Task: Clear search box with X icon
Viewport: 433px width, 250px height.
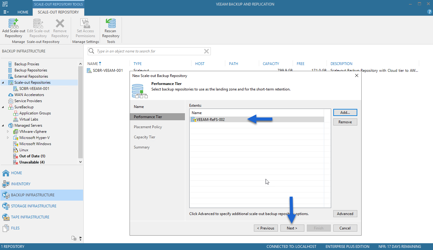Action: (206, 51)
